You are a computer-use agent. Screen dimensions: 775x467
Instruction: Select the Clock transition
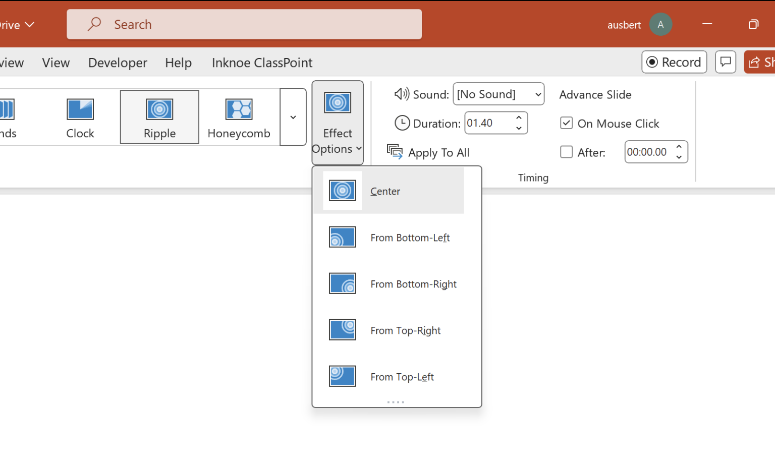80,116
